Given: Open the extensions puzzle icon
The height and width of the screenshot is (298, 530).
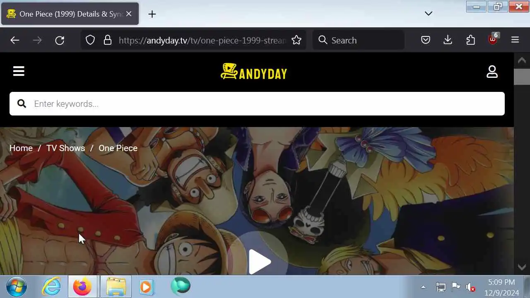Looking at the screenshot, I should coord(470,40).
